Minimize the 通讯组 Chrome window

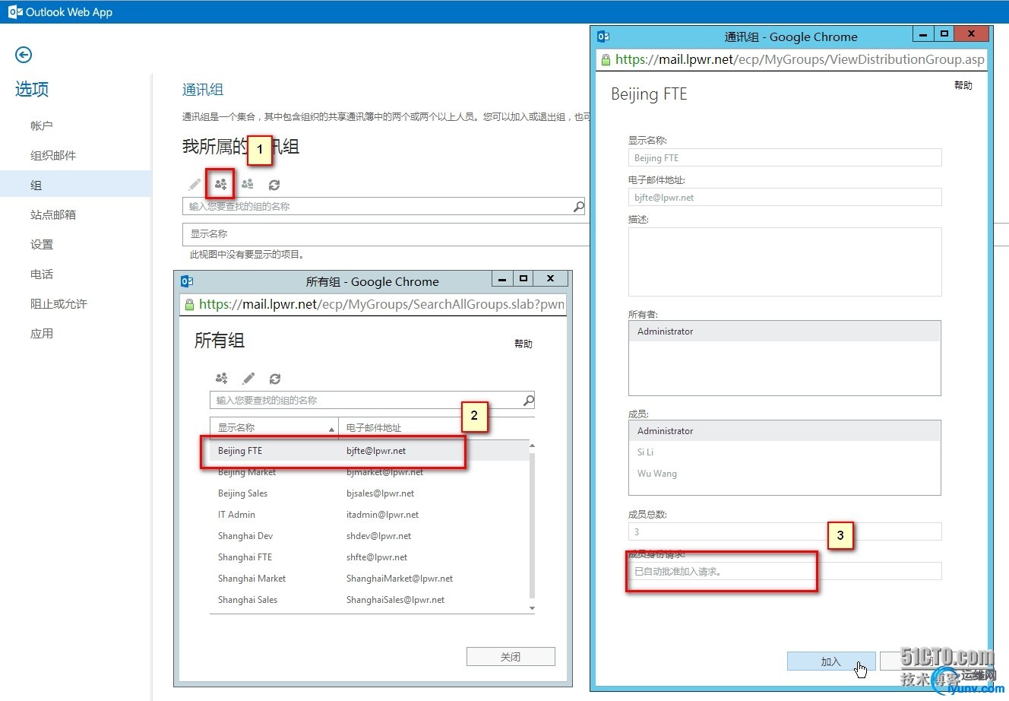click(922, 34)
